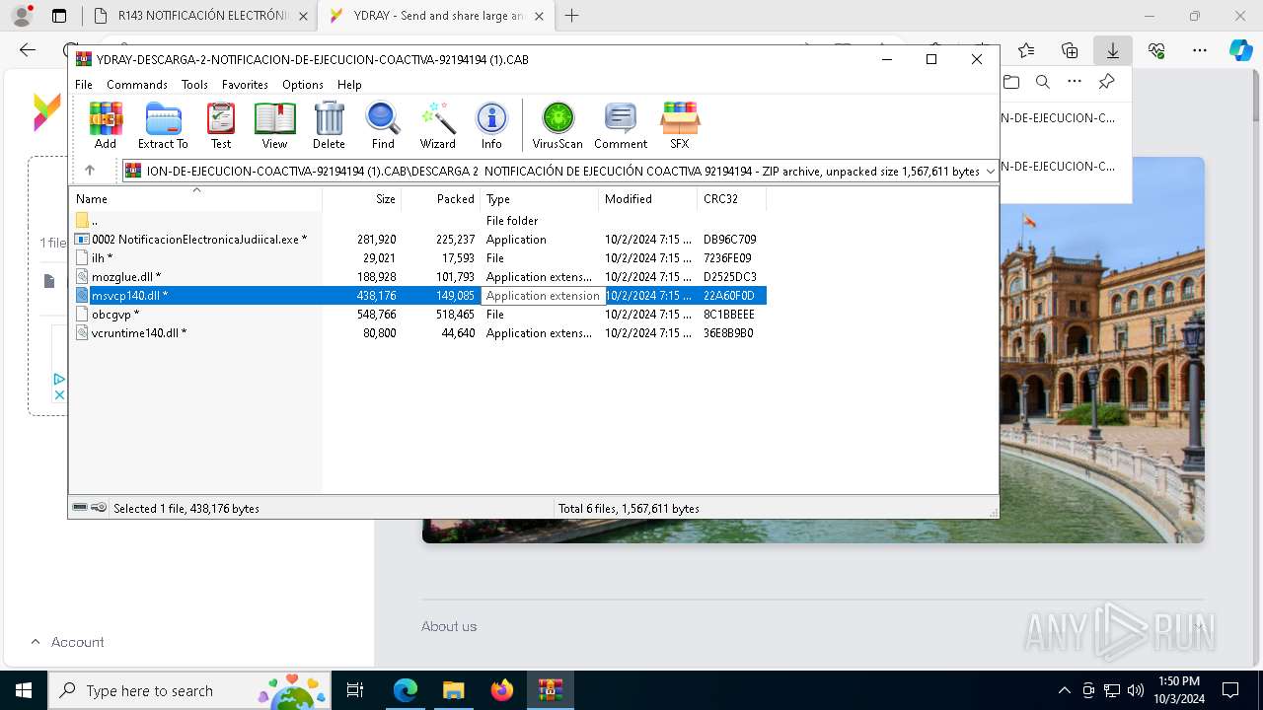Click the Add toolbar icon in WinRAR
Screen dimensions: 1263x710
pos(106,125)
